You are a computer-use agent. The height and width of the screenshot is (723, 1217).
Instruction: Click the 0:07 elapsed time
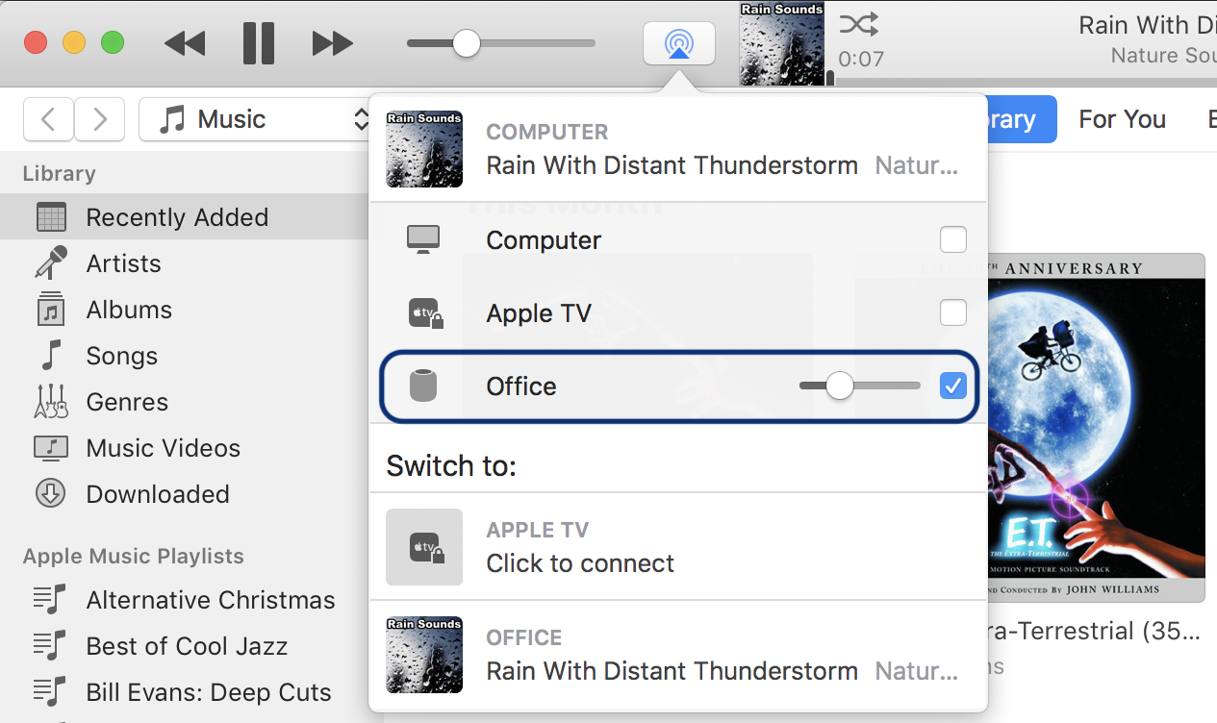[860, 60]
